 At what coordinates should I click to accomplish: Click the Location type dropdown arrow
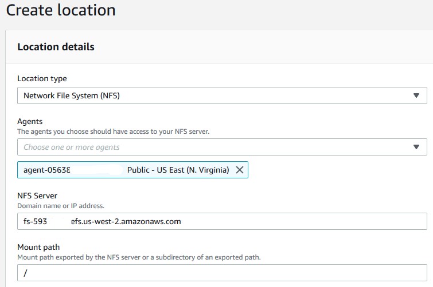416,95
